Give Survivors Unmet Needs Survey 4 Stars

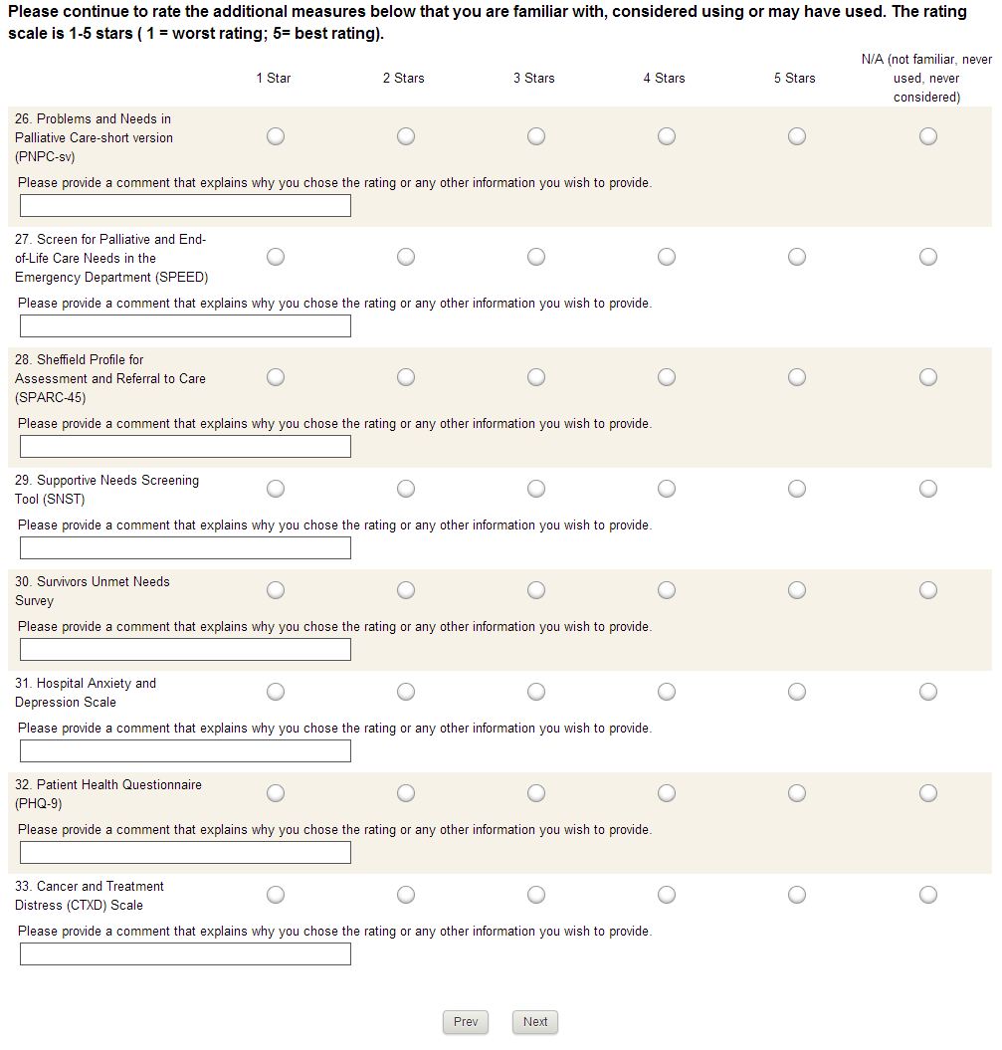pos(667,590)
